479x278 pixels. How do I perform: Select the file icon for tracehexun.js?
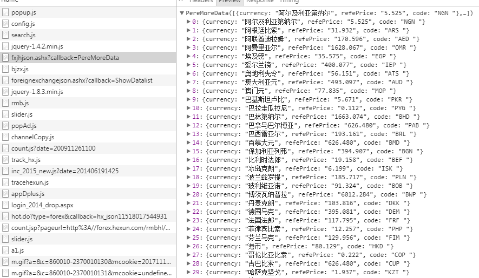(5, 182)
